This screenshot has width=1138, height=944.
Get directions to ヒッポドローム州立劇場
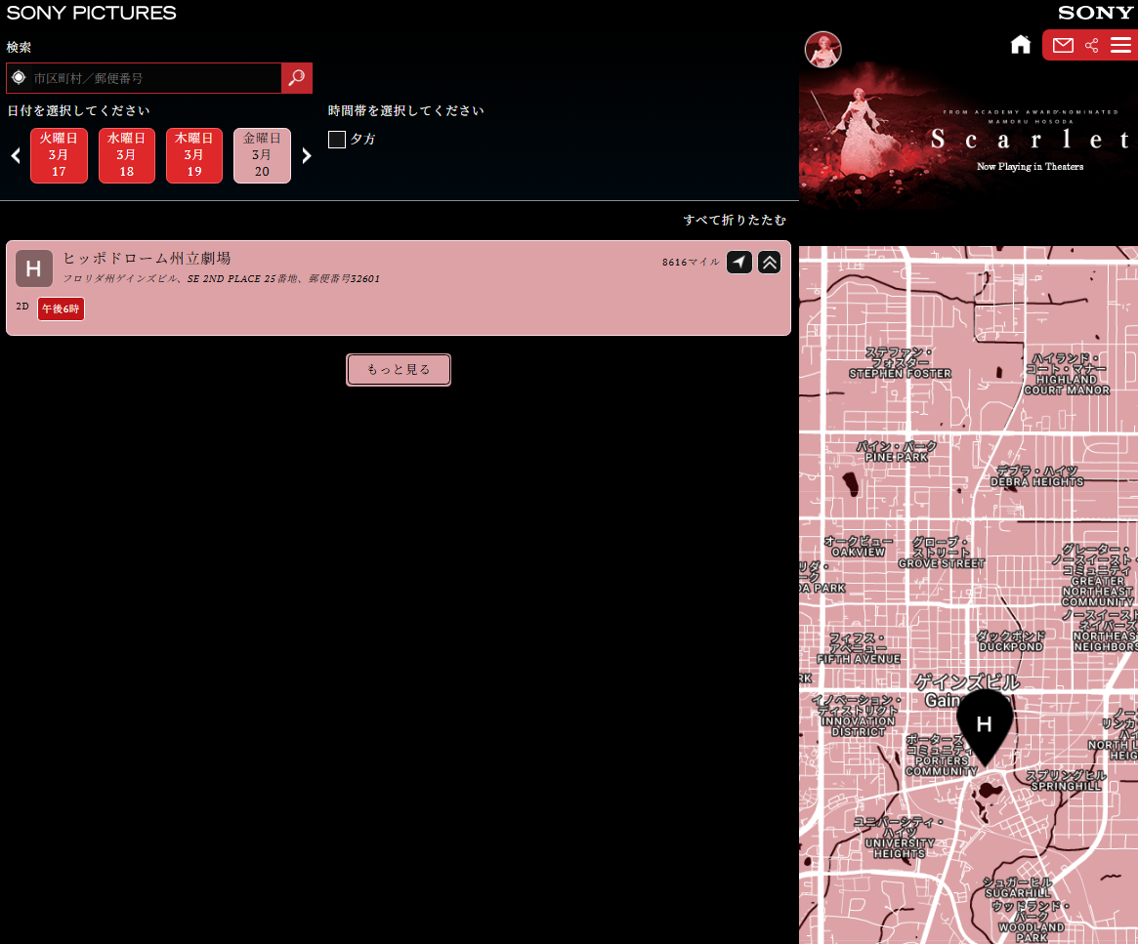pos(739,263)
